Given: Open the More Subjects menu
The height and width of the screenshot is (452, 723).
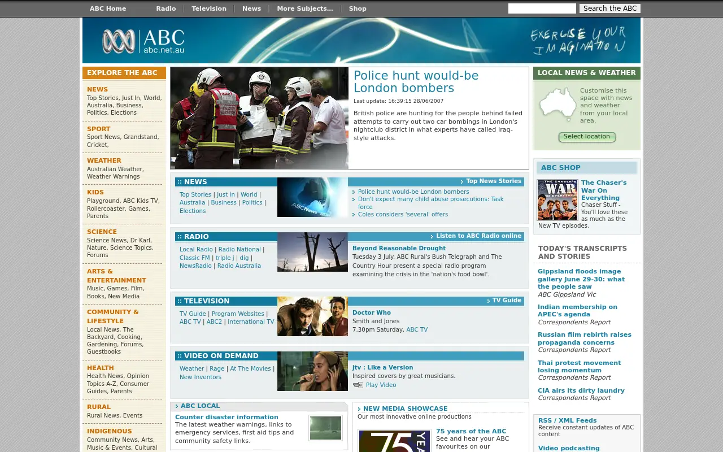Looking at the screenshot, I should coord(305,8).
